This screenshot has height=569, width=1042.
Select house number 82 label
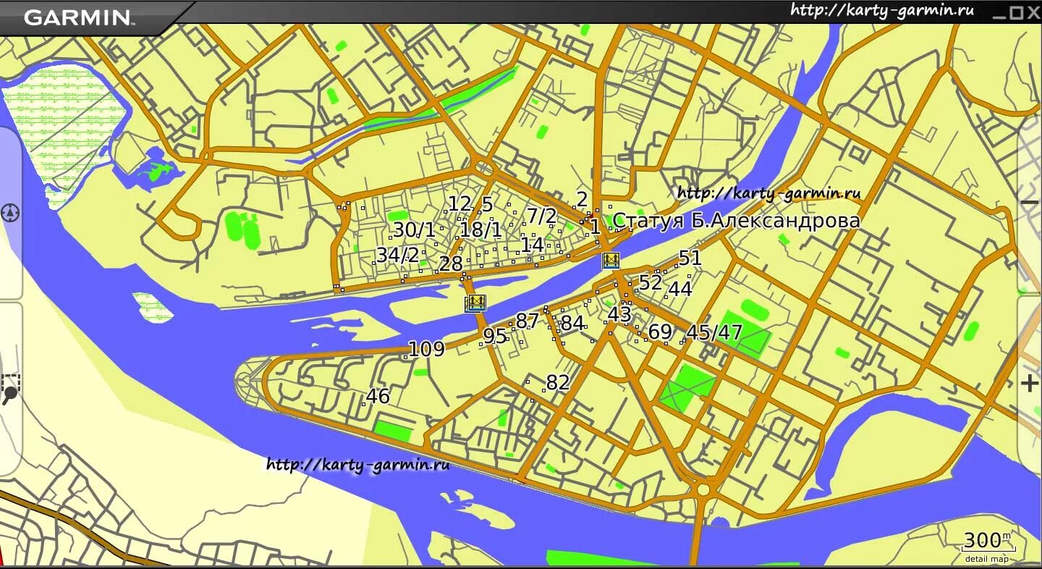click(558, 382)
